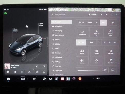Seek within the song progress bar
Image resolution: width=125 pixels, height=94 pixels.
coord(26,69)
